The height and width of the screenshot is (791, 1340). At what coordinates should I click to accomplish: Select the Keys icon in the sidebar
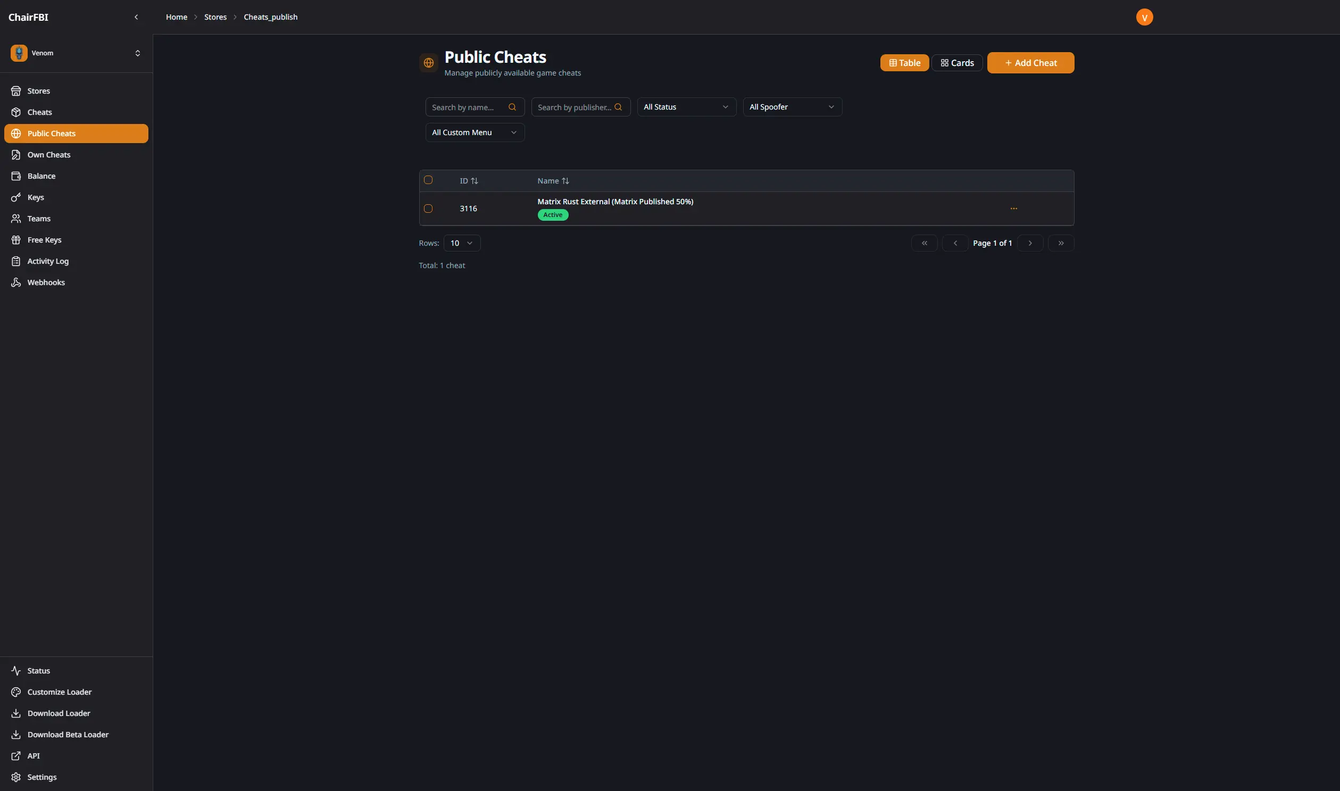tap(16, 197)
